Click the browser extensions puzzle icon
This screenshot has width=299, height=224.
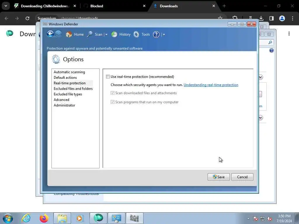point(235,18)
